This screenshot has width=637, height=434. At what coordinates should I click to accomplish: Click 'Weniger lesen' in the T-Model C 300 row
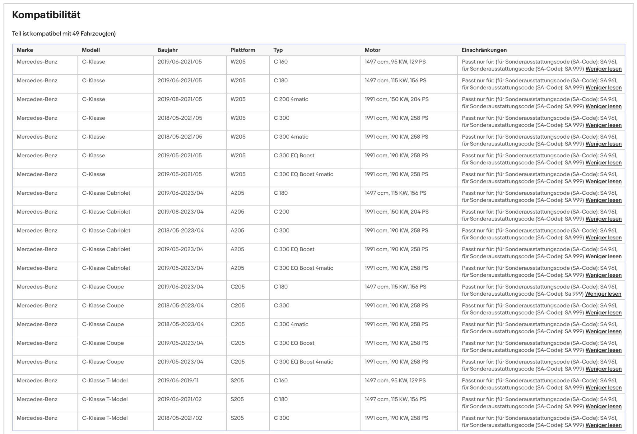(603, 425)
